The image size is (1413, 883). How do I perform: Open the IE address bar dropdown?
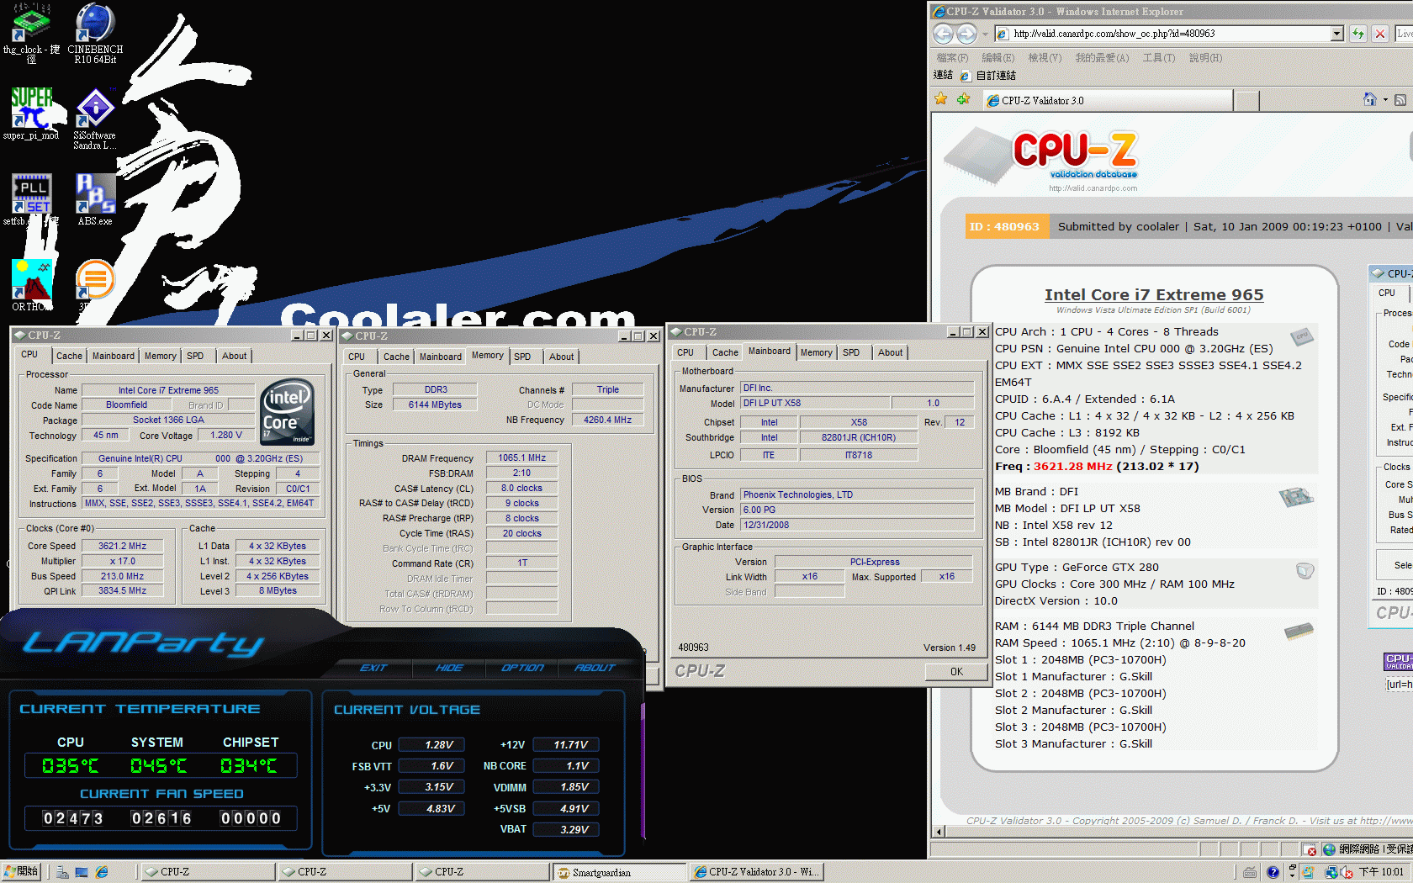[x=1337, y=34]
